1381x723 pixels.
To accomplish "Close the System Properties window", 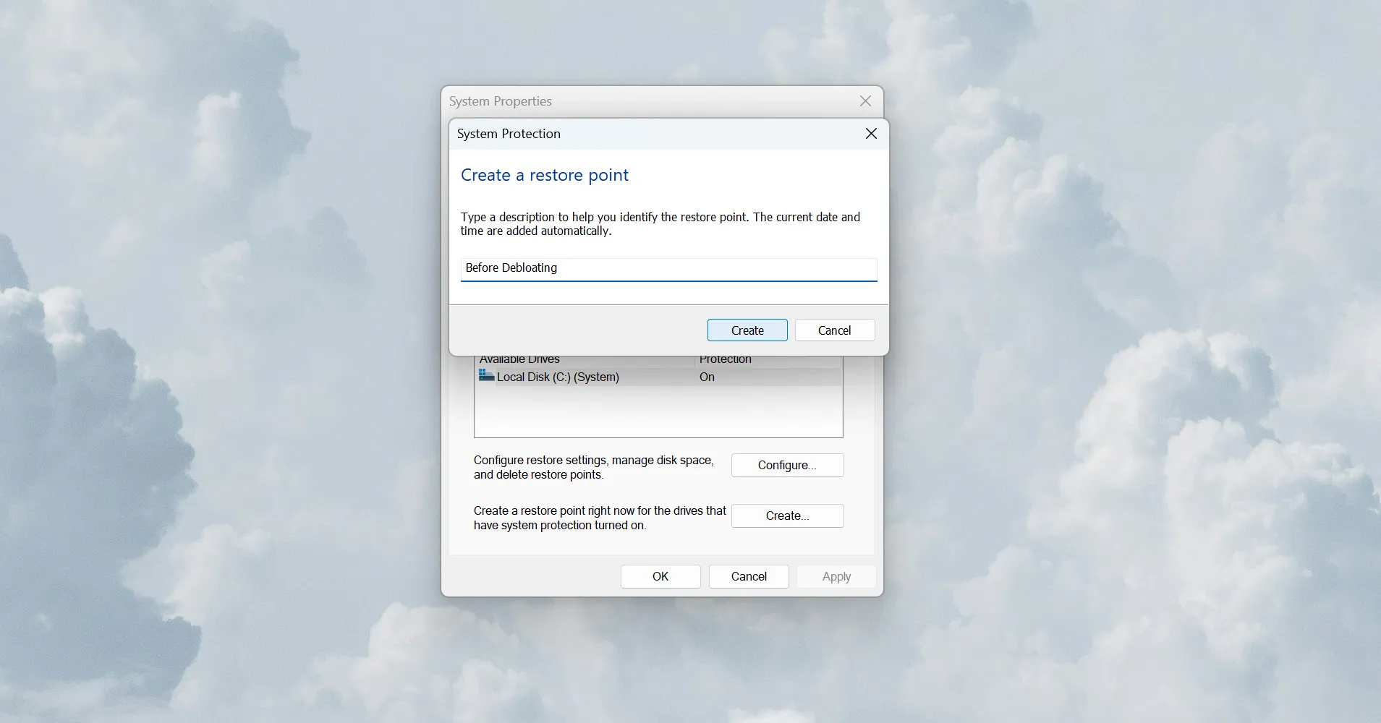I will tap(865, 101).
